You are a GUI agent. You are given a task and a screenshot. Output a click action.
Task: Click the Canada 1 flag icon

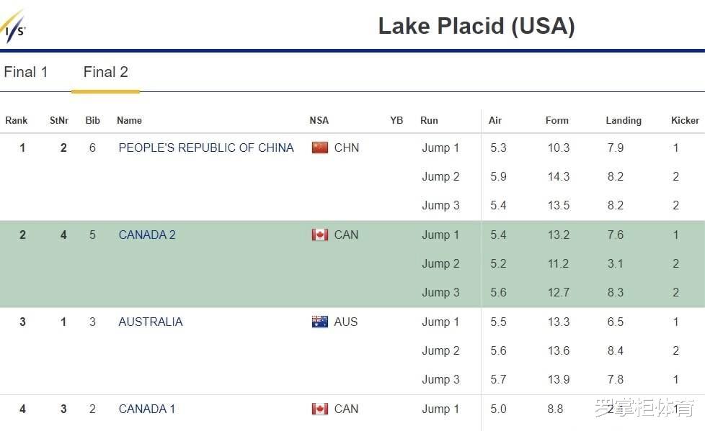click(319, 409)
